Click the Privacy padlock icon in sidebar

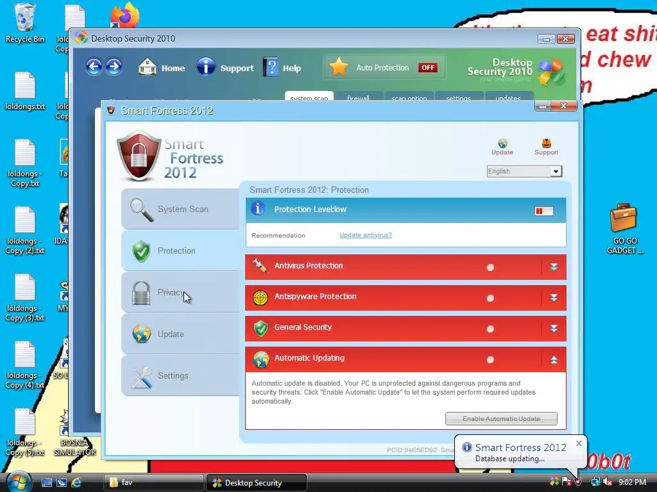pyautogui.click(x=141, y=292)
